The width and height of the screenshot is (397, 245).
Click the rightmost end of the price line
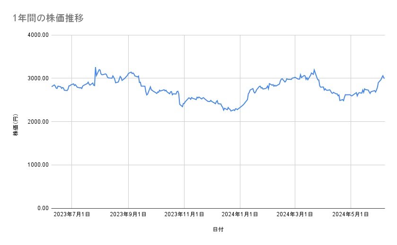tap(384, 78)
